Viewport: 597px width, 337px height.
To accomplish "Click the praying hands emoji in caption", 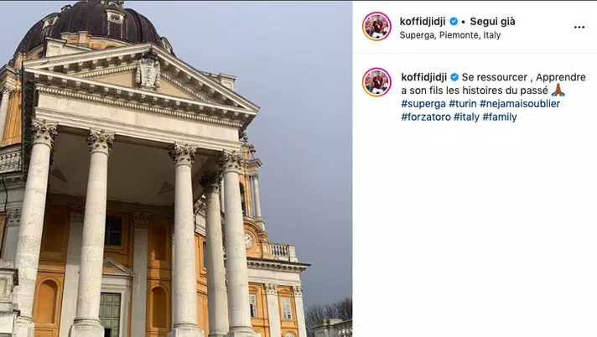I will [x=558, y=91].
